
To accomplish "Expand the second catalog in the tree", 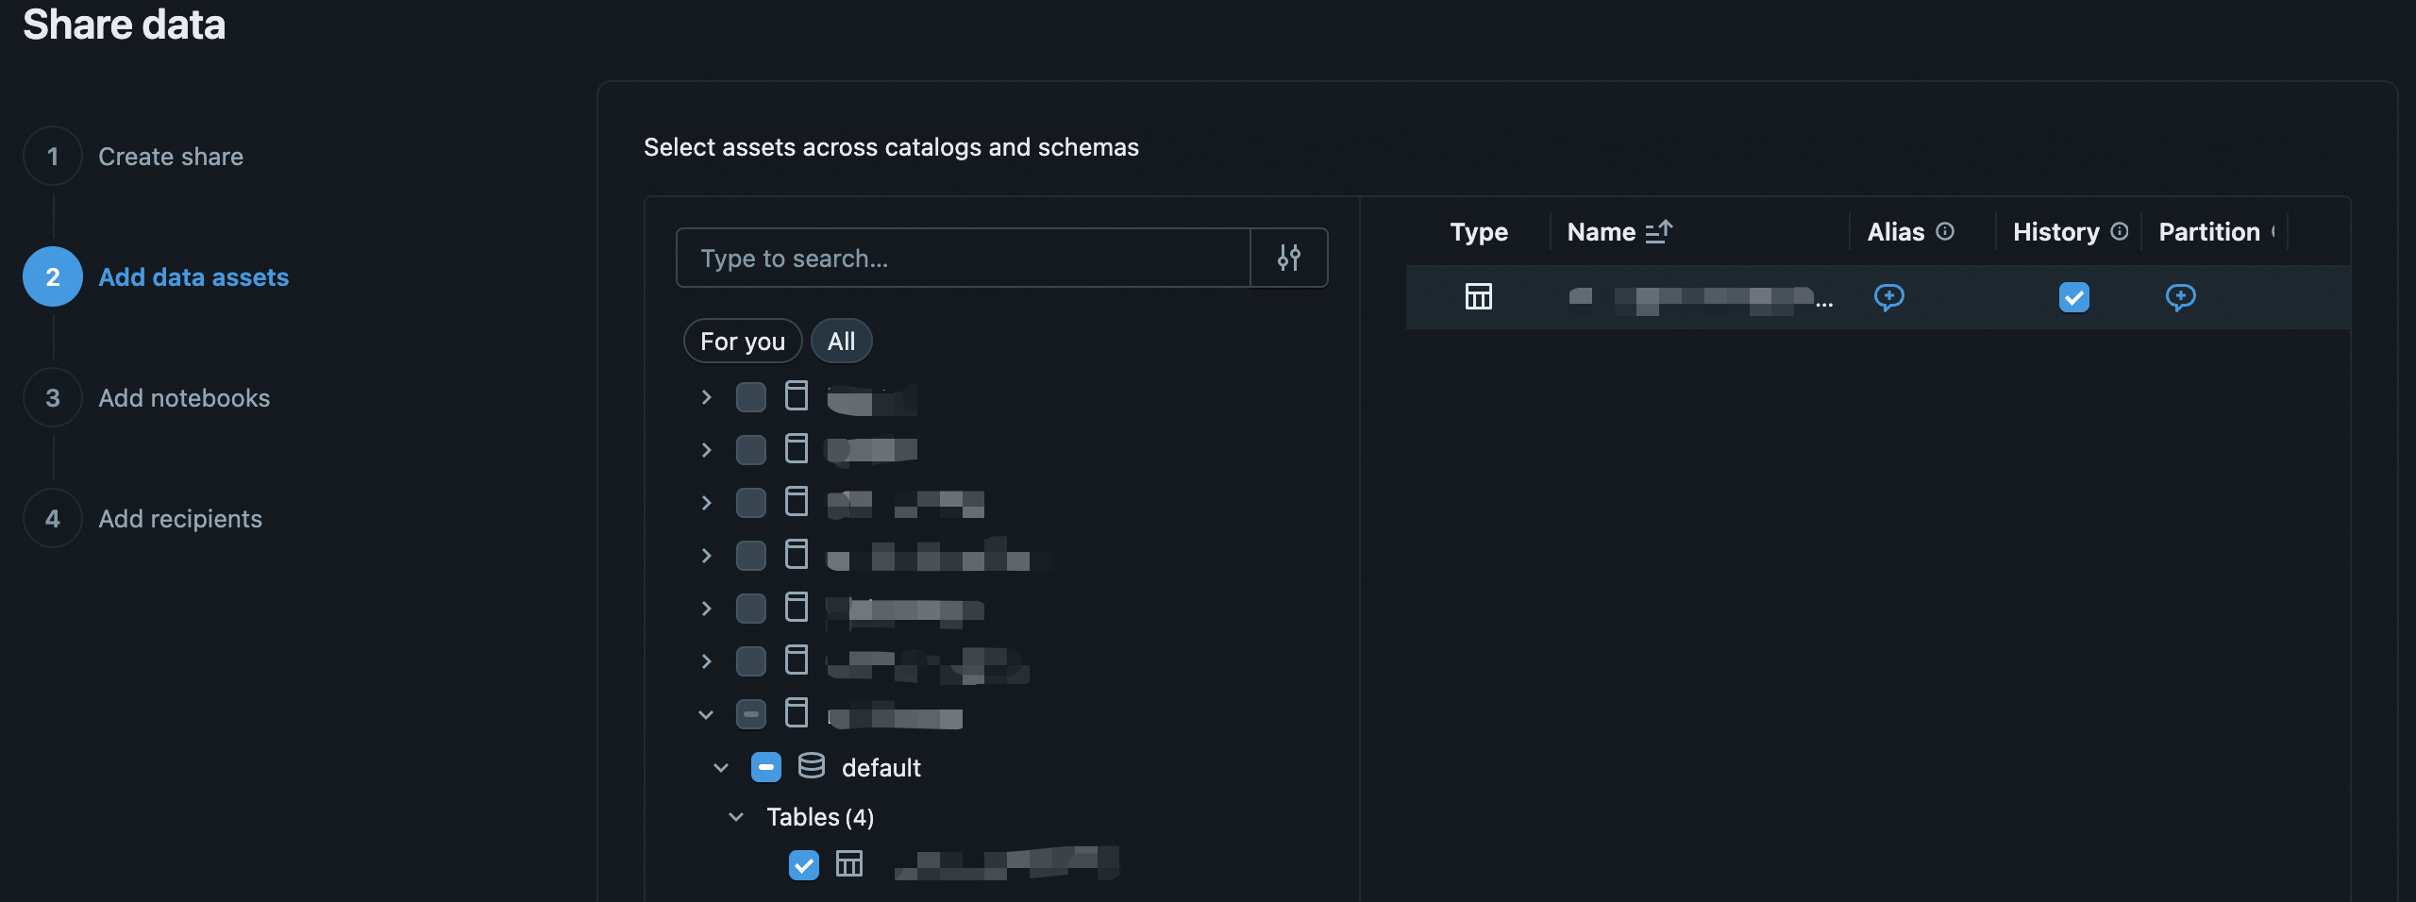I will point(706,450).
